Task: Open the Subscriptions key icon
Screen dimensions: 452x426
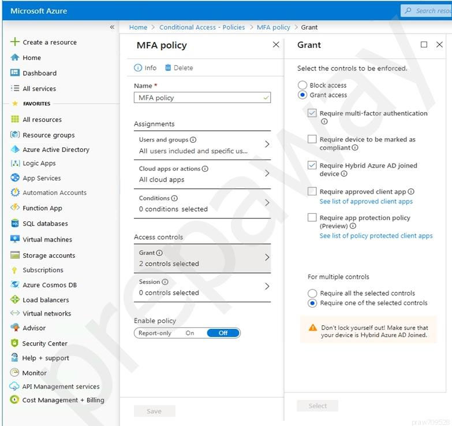Action: click(14, 270)
